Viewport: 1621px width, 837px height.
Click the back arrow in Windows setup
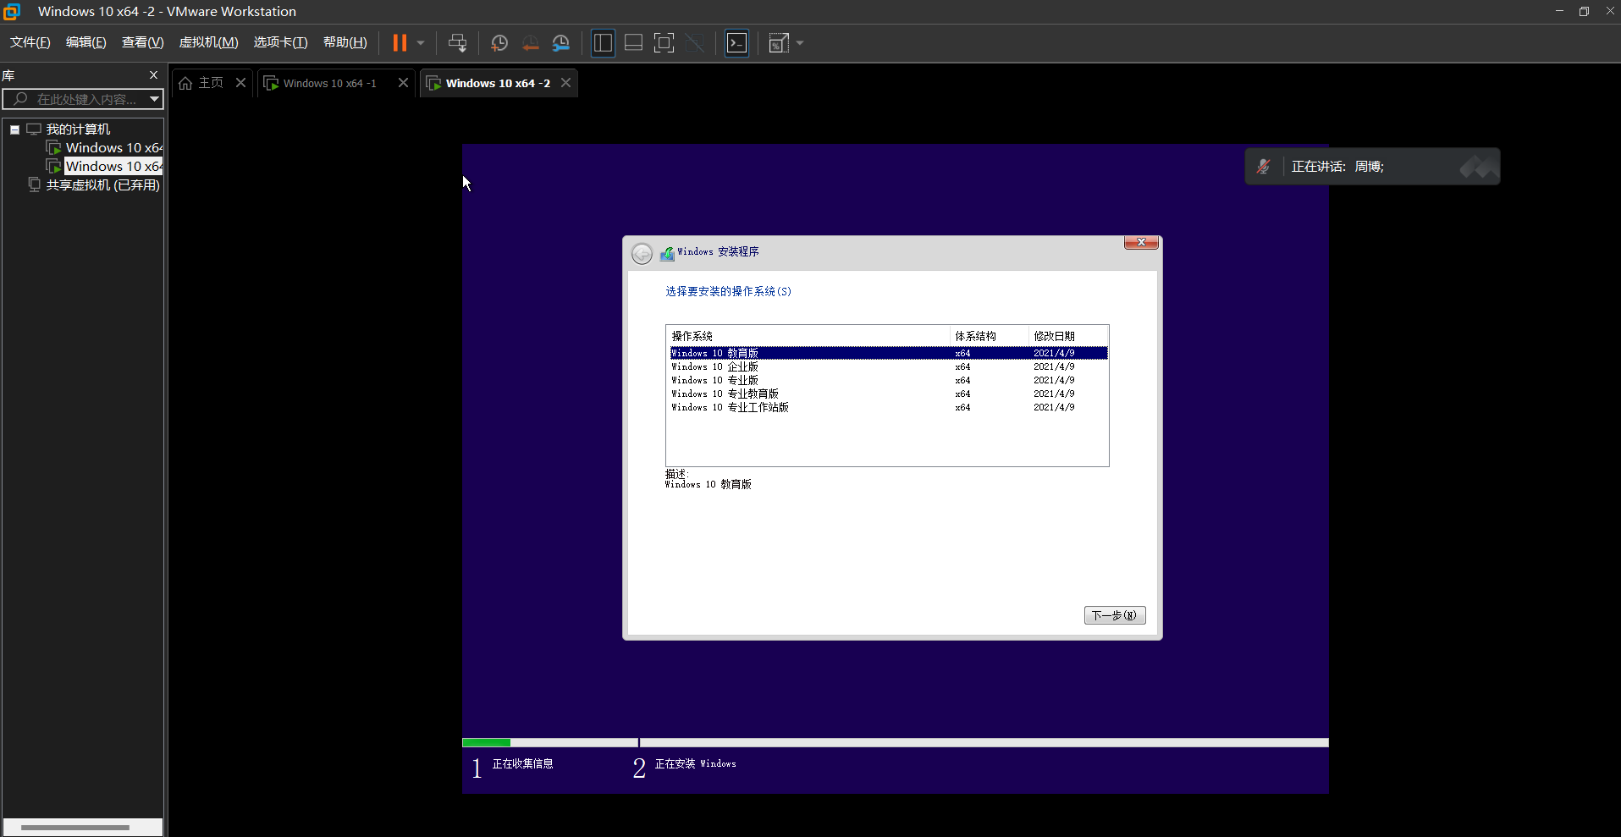pos(642,253)
